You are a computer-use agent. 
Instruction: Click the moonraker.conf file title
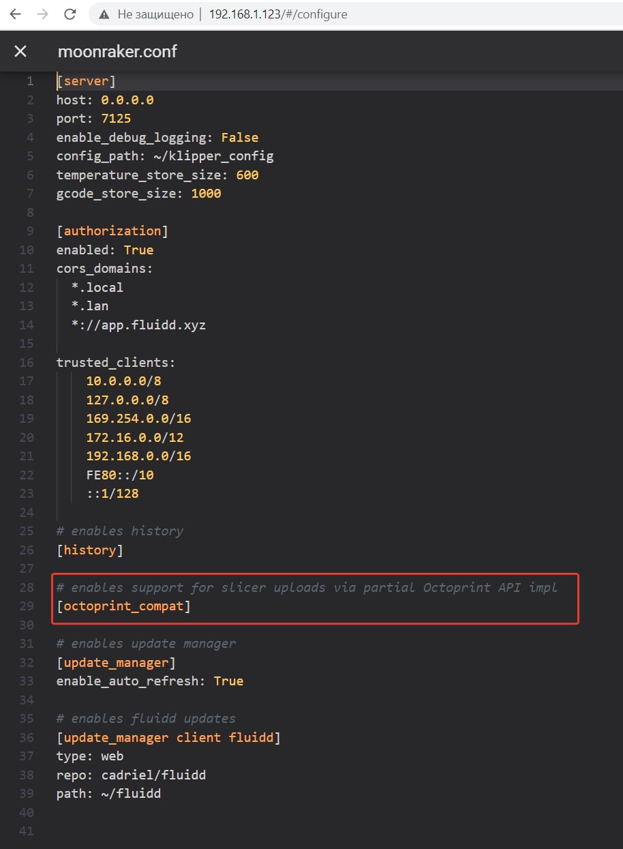point(117,51)
